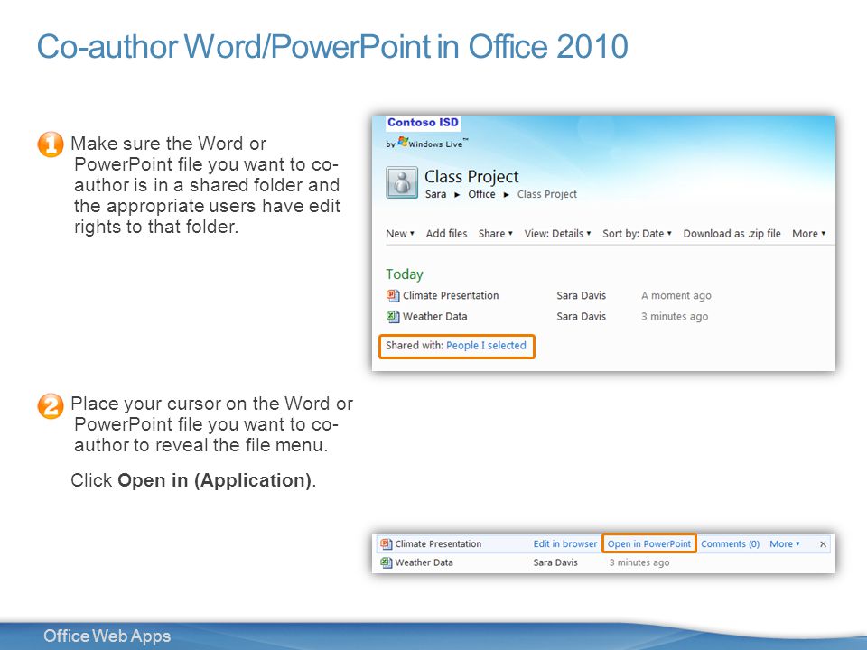Screen dimensions: 867x650
Task: Expand More menu in Climate Presentation row
Action: 785,543
